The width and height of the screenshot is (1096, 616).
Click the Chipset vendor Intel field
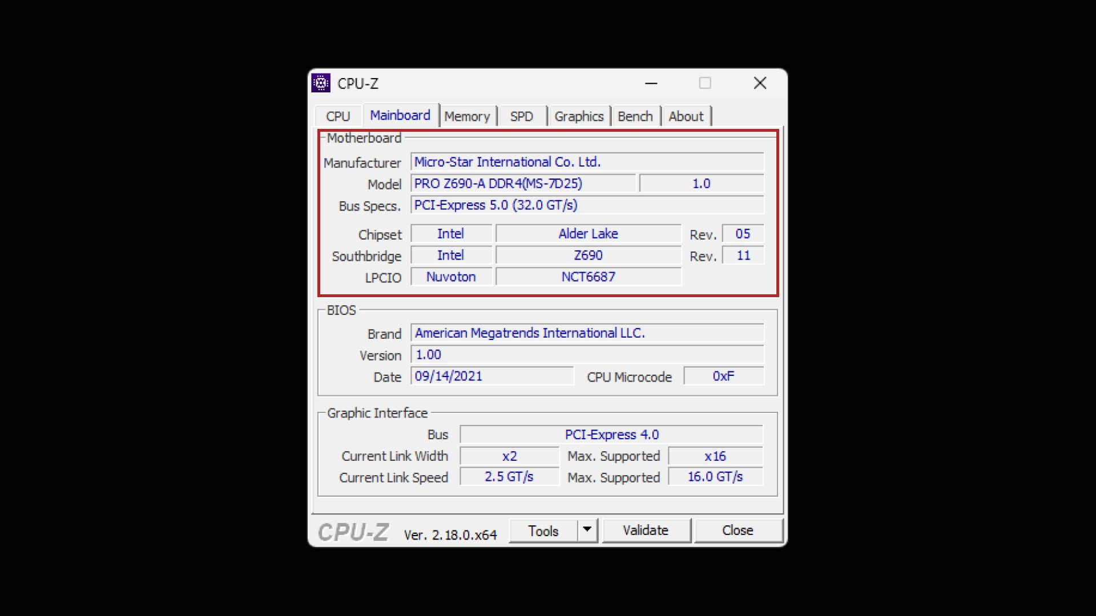[451, 234]
